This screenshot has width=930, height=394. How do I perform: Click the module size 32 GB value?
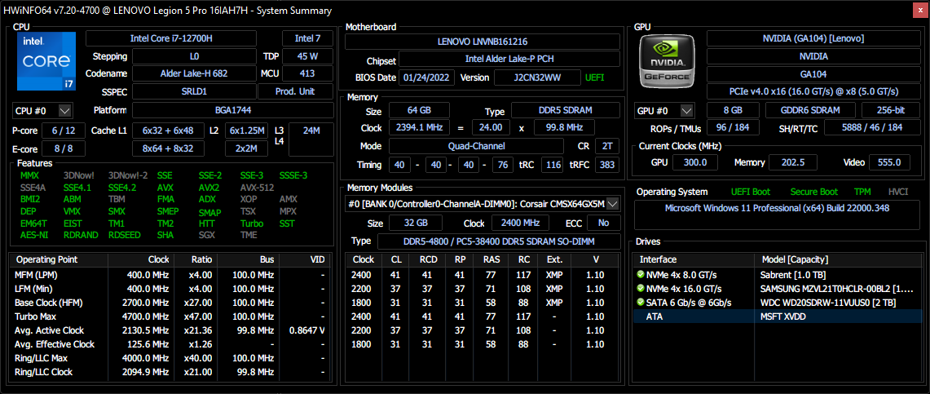(415, 223)
